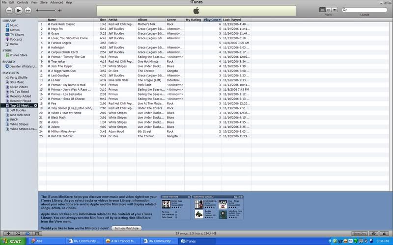The width and height of the screenshot is (393, 245).
Task: Switch to list view icon
Action: pos(322,10)
